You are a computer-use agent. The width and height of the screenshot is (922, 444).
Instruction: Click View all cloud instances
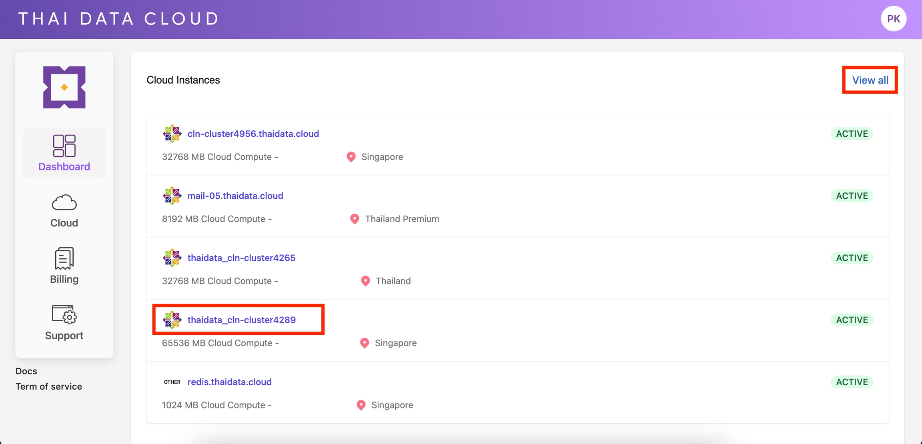[870, 80]
